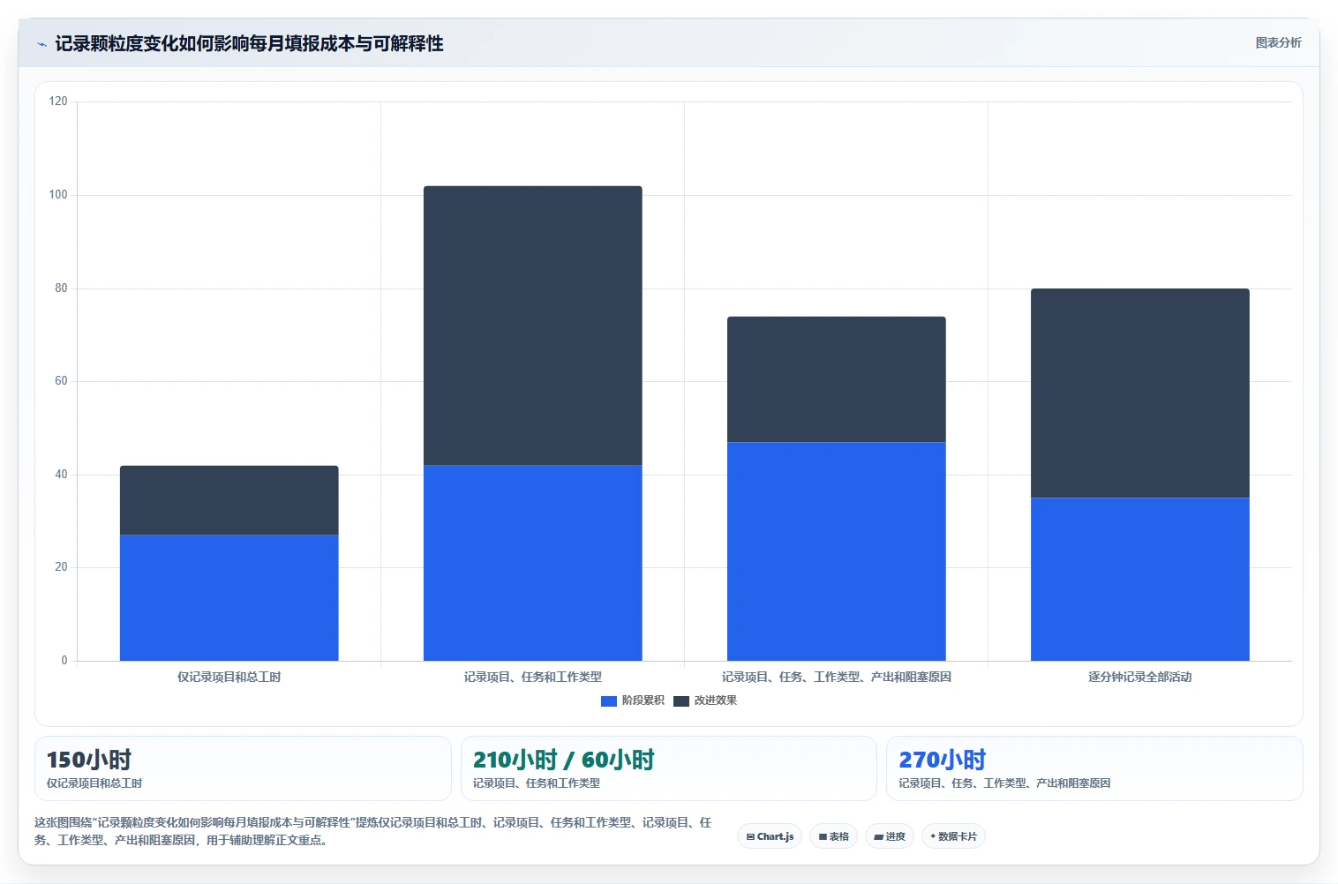The height and width of the screenshot is (884, 1338).
Task: Click the 150小时 data card
Action: click(x=243, y=768)
